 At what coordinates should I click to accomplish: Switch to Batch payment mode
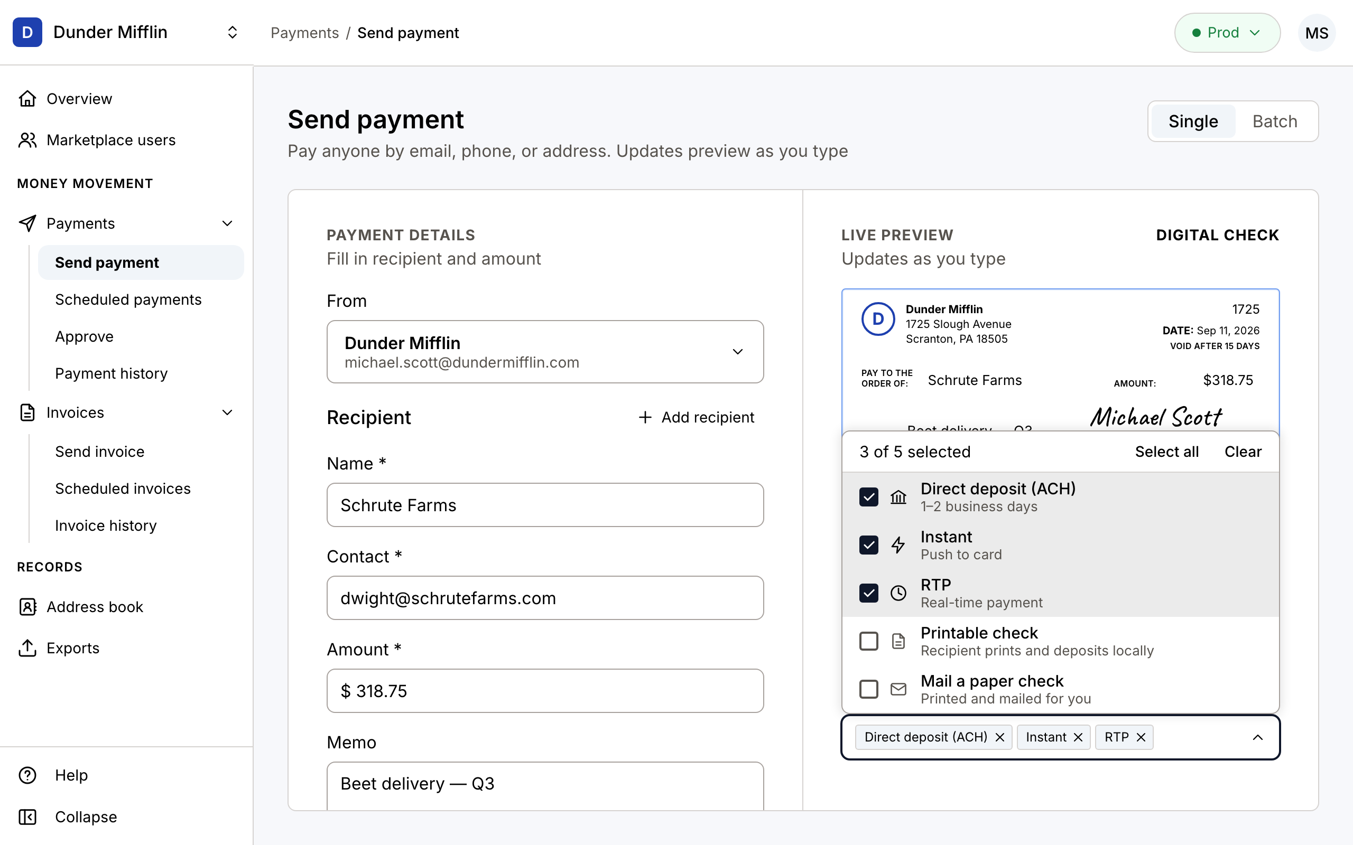1275,121
